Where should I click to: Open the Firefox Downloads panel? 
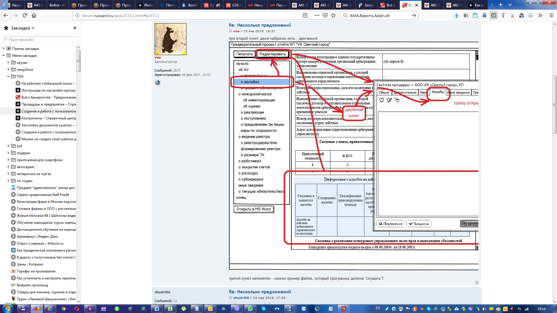457,16
